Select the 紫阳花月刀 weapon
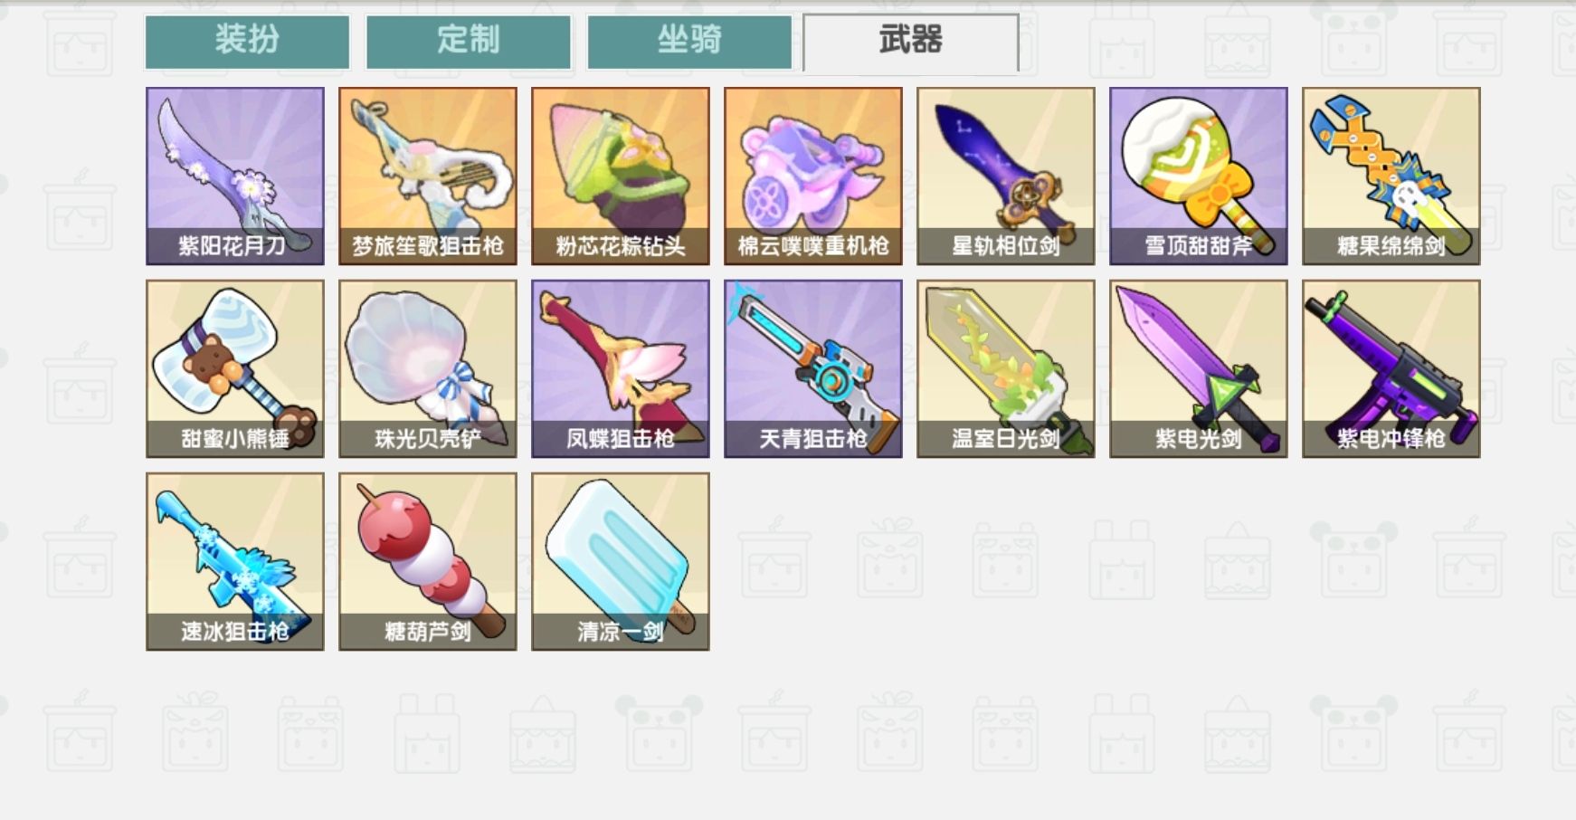Image resolution: width=1576 pixels, height=820 pixels. pos(235,176)
